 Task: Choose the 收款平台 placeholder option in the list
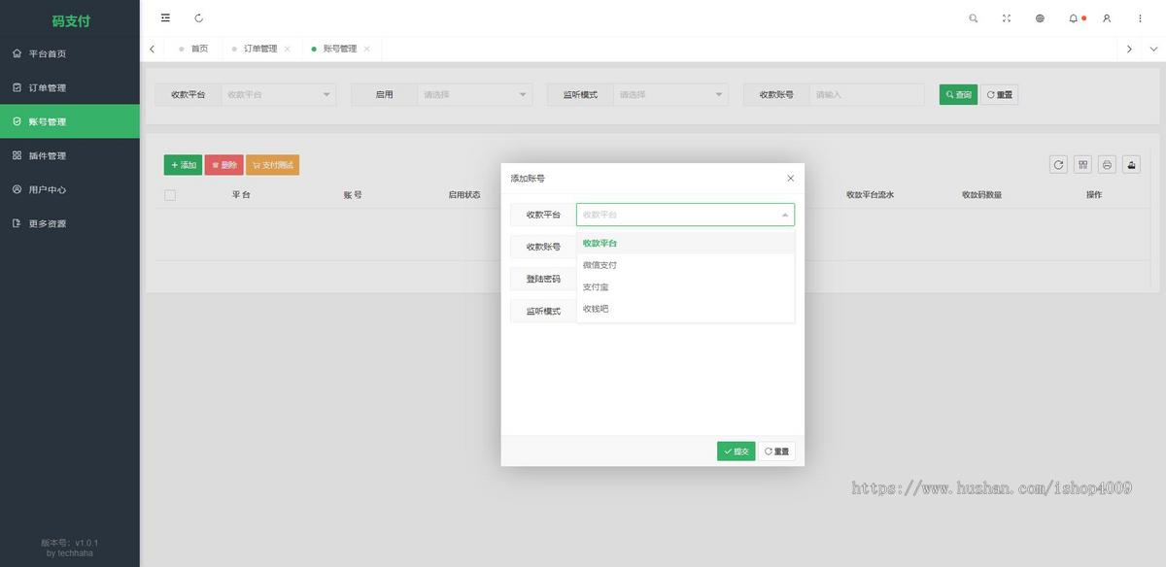tap(685, 243)
